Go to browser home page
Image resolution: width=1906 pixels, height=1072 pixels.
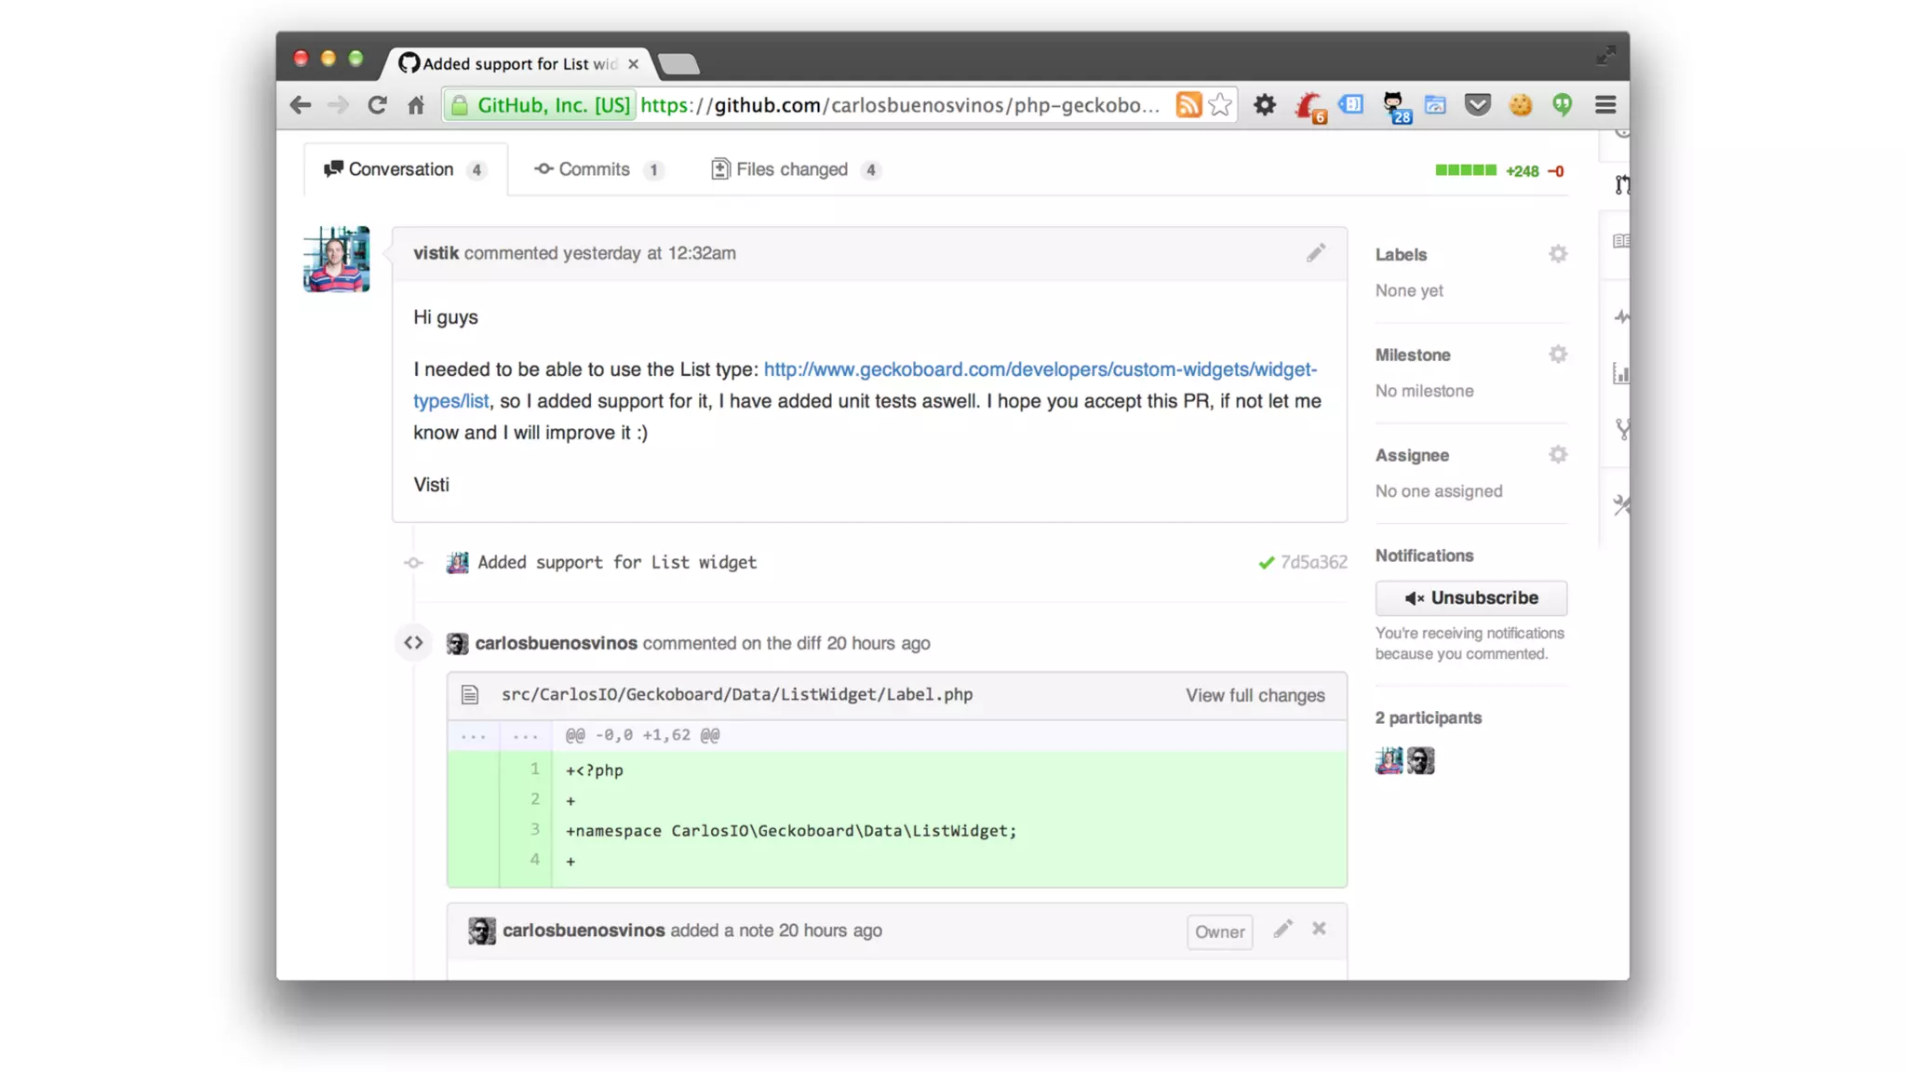pos(416,105)
